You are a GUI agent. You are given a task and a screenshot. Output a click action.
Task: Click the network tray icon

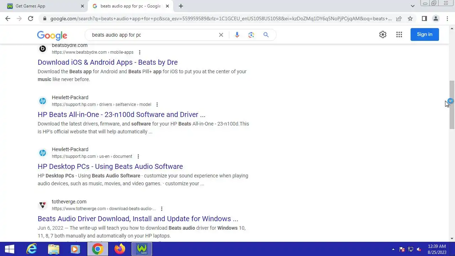411,249
